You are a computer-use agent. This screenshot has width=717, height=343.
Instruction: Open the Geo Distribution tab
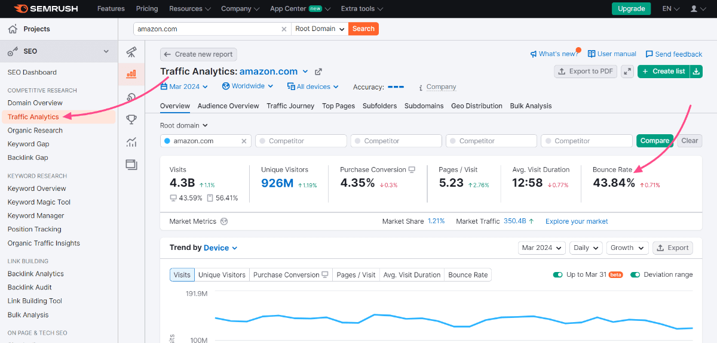(477, 106)
